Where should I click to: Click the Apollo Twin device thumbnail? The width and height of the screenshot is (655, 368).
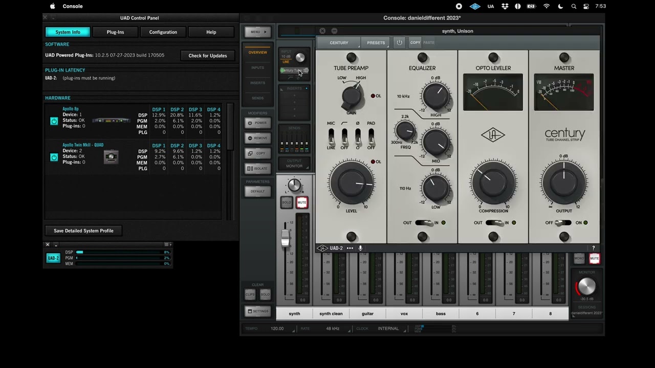(111, 157)
